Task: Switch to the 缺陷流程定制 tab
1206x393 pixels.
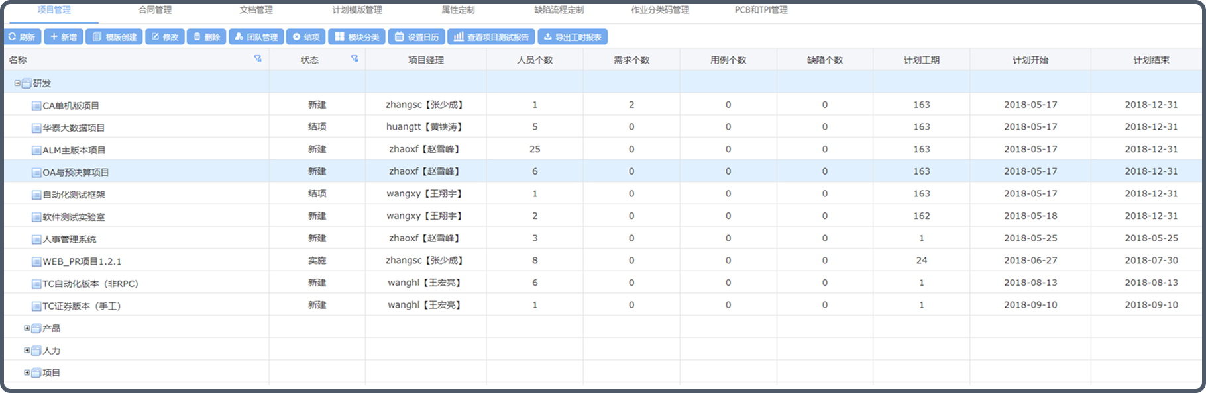Action: point(559,10)
